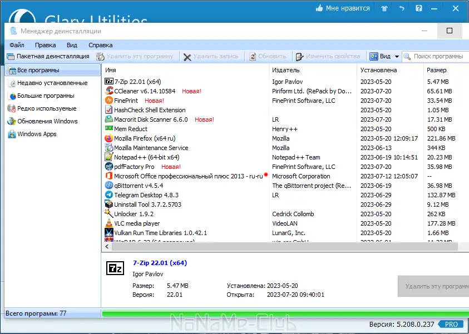Open the Вид menu in menu bar
Screen dimensions: 469x334
pyautogui.click(x=72, y=45)
